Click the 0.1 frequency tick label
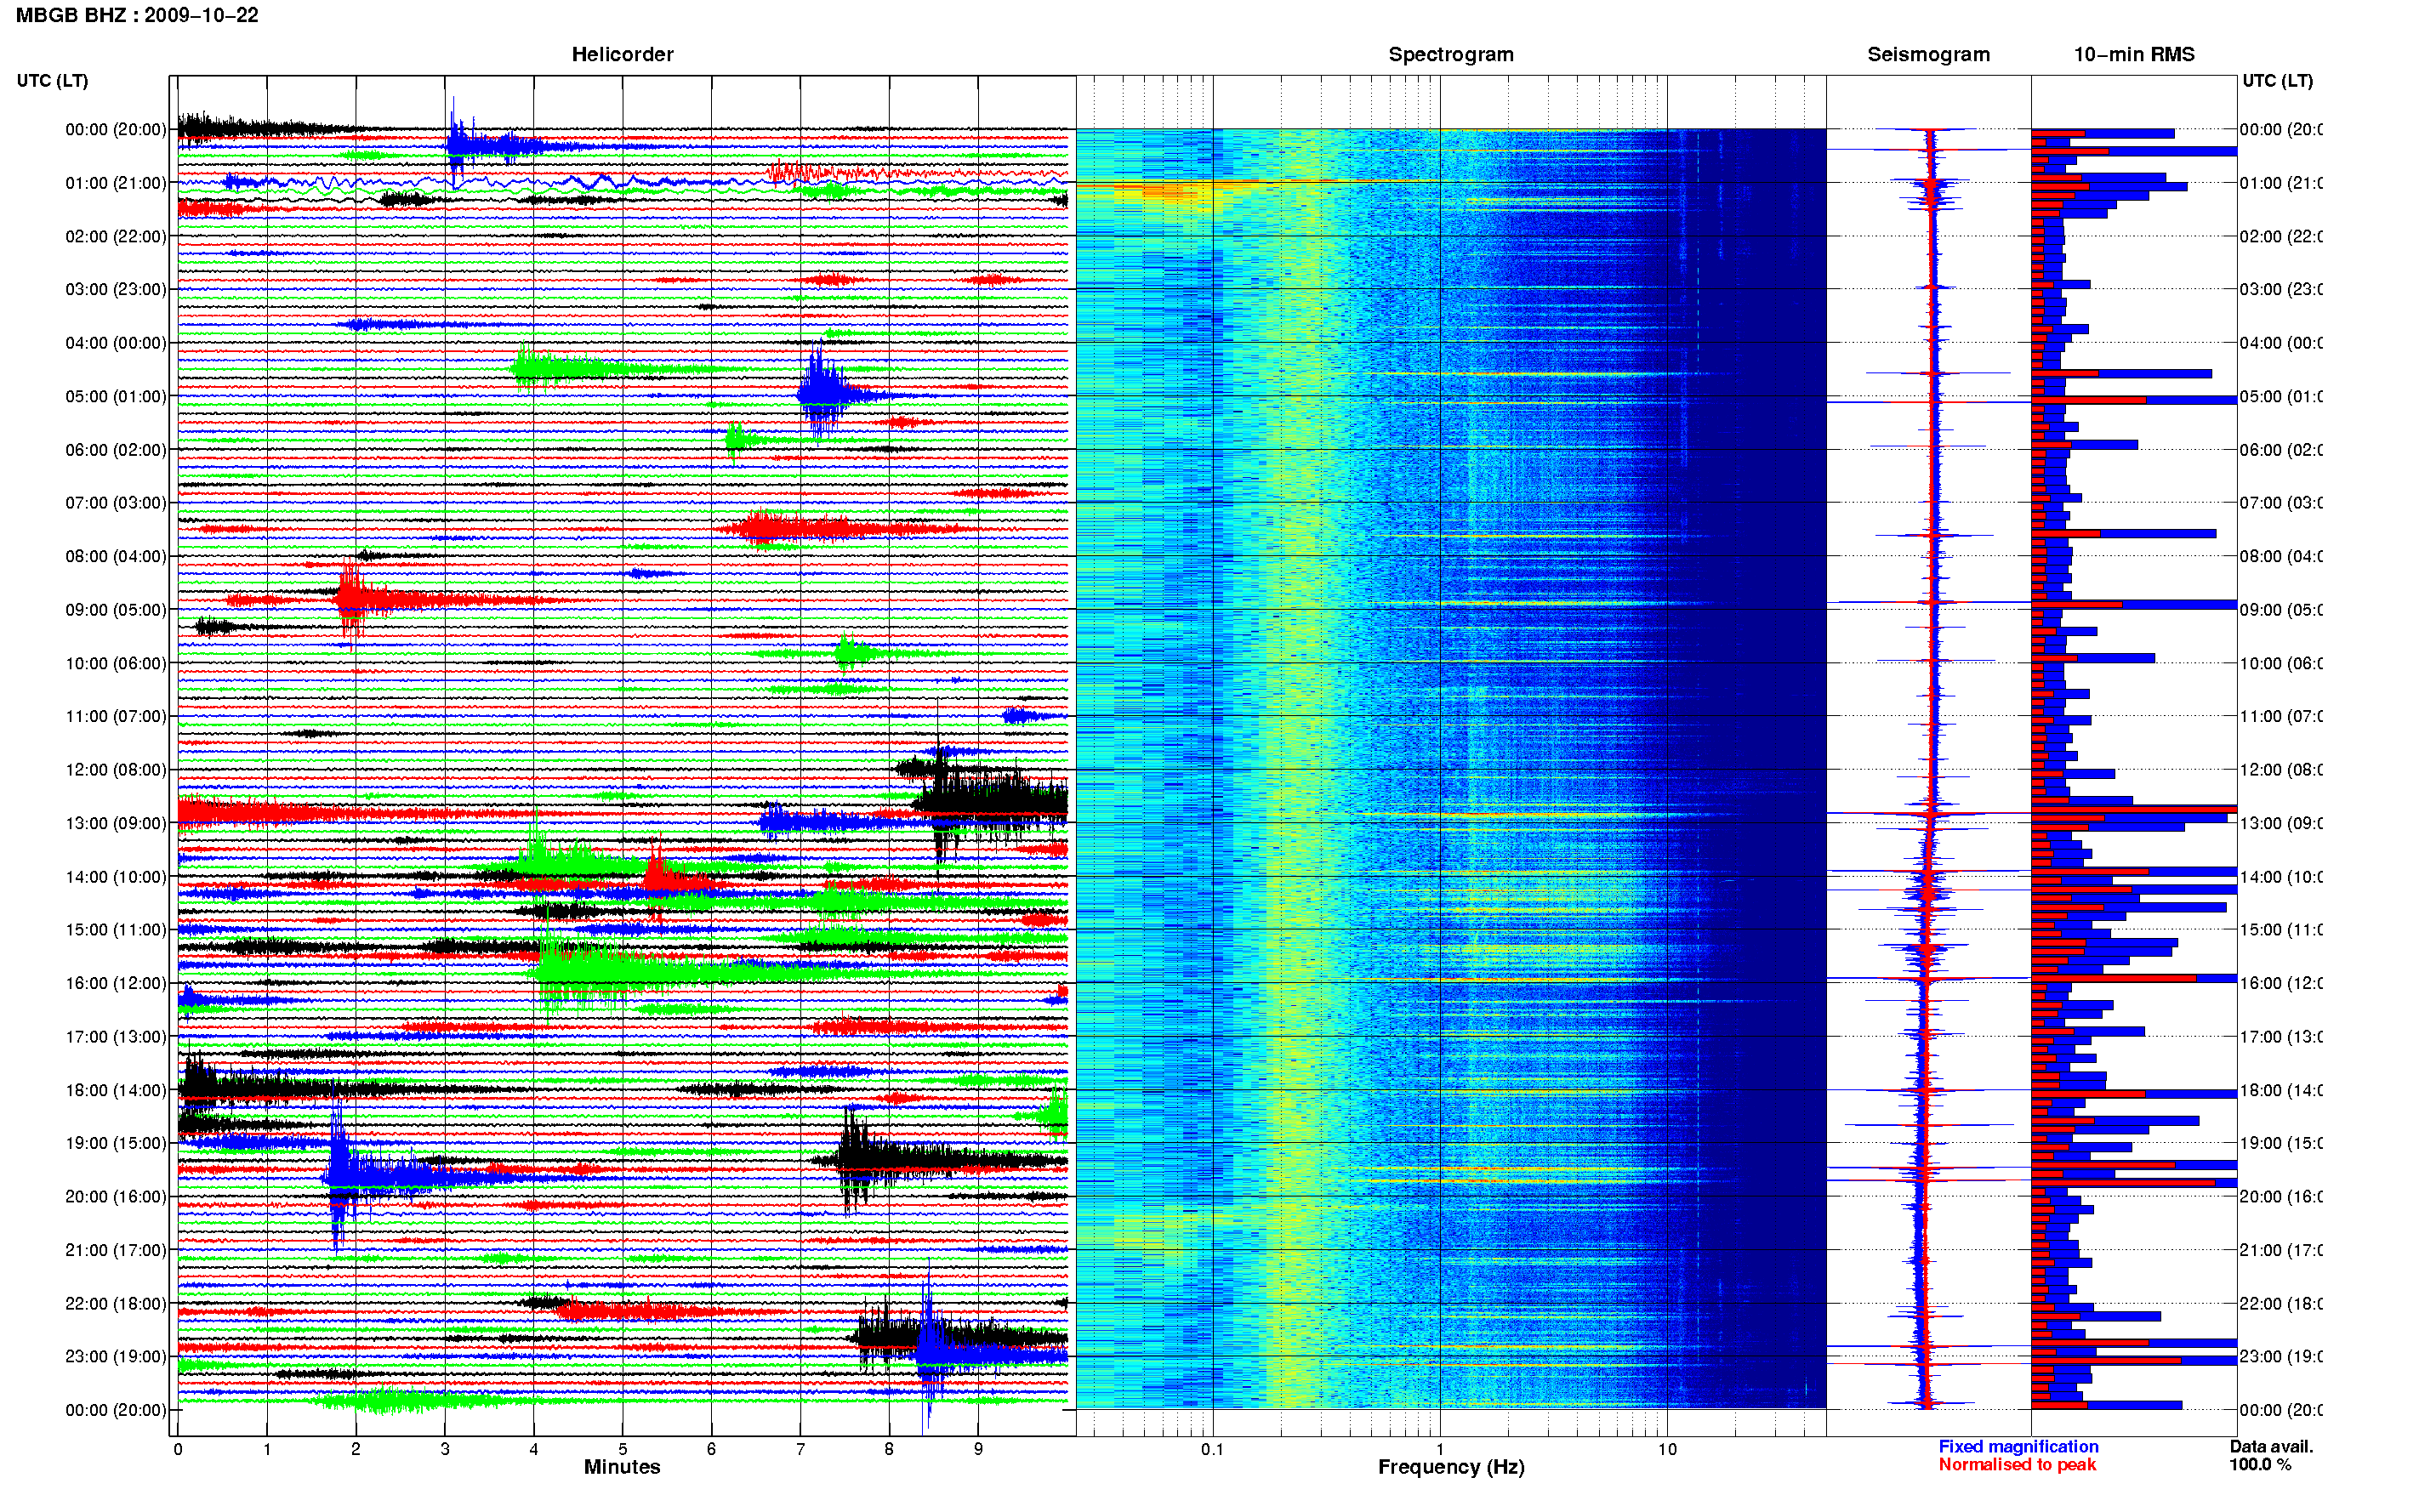The image size is (2419, 1512). 1212,1448
